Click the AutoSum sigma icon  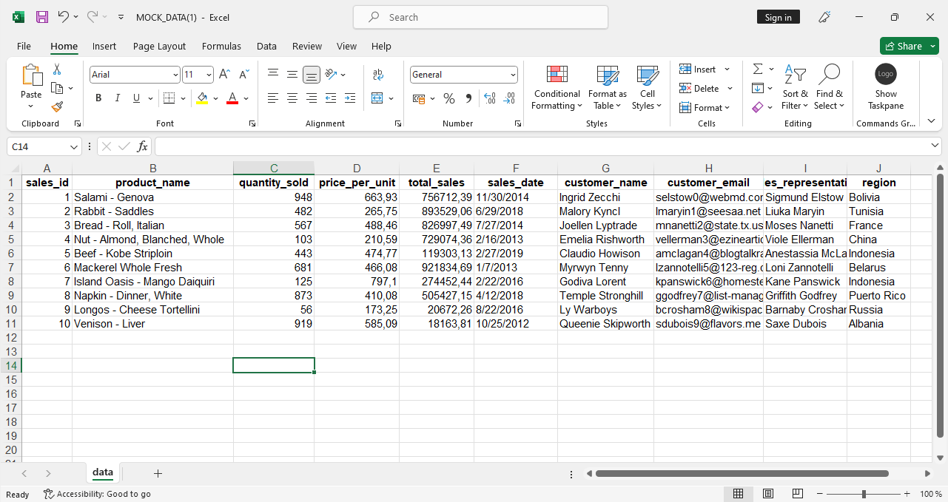click(758, 69)
